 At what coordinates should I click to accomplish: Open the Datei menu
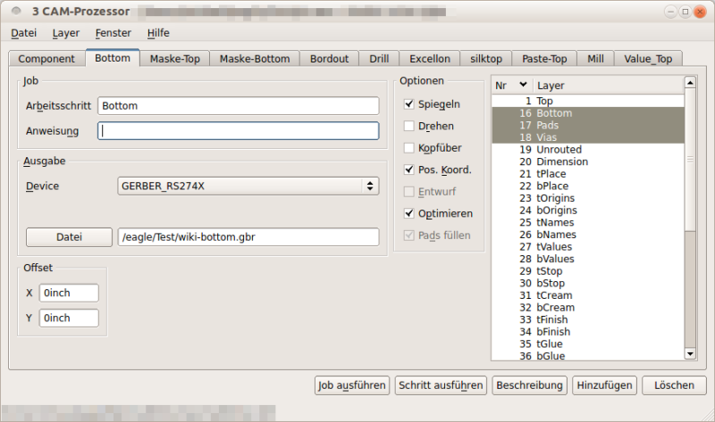coord(23,33)
